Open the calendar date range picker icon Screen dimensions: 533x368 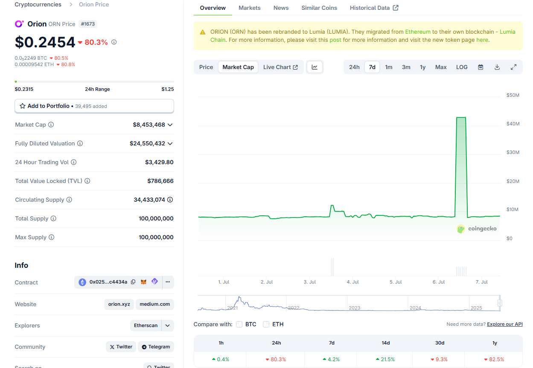(x=481, y=67)
